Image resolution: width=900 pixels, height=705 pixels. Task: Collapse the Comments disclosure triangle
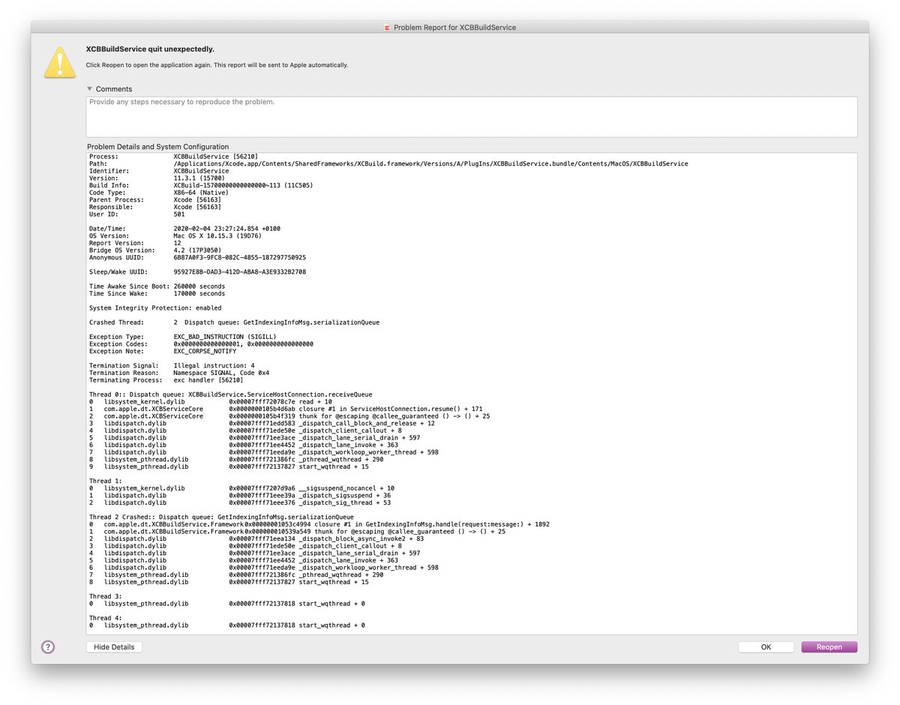click(90, 88)
